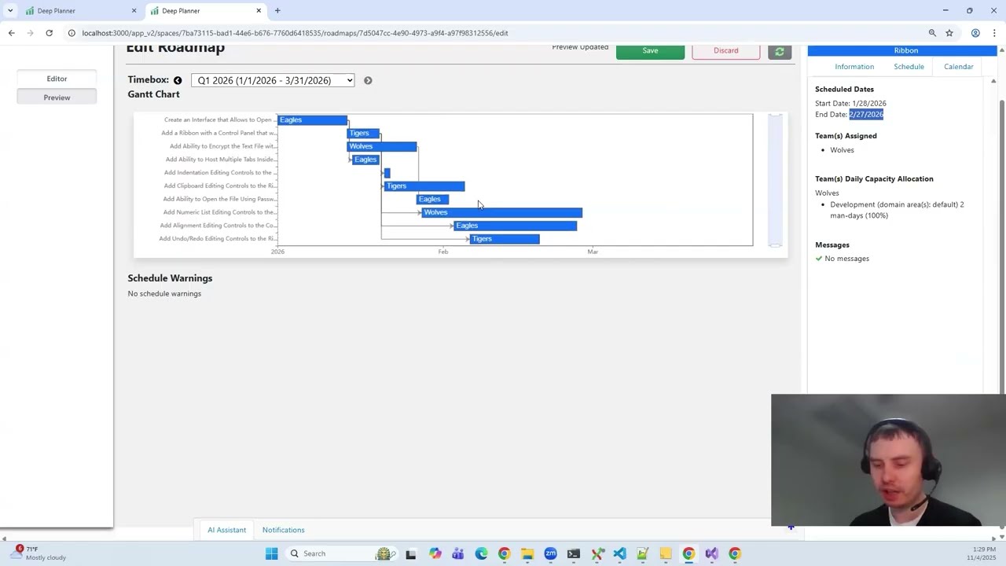Go to previous timebox with left arrow

click(x=178, y=80)
